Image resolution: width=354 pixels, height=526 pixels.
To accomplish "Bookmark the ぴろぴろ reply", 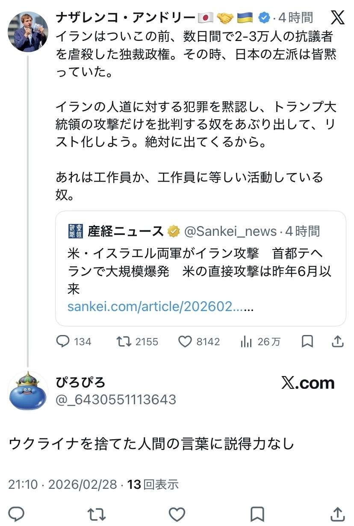I will (x=257, y=513).
